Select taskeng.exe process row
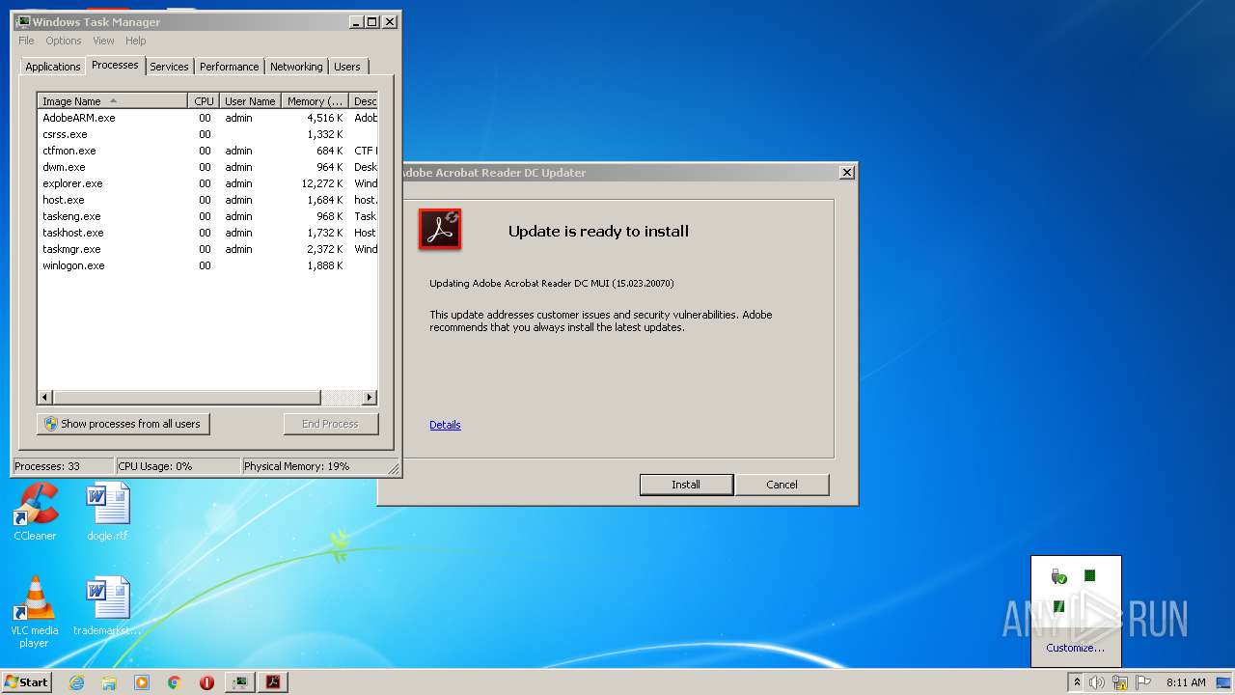The image size is (1235, 695). point(207,216)
